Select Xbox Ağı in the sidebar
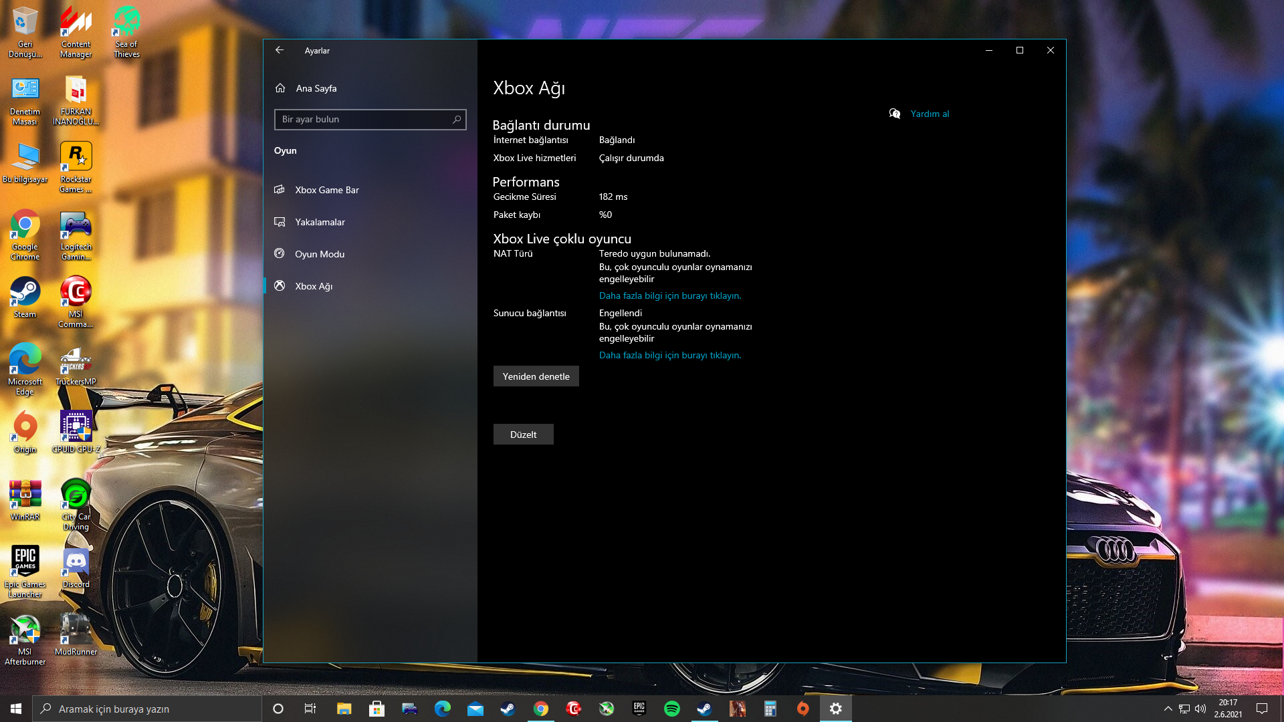Viewport: 1284px width, 722px height. point(313,286)
